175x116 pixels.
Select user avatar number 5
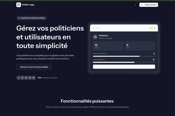click(33, 78)
